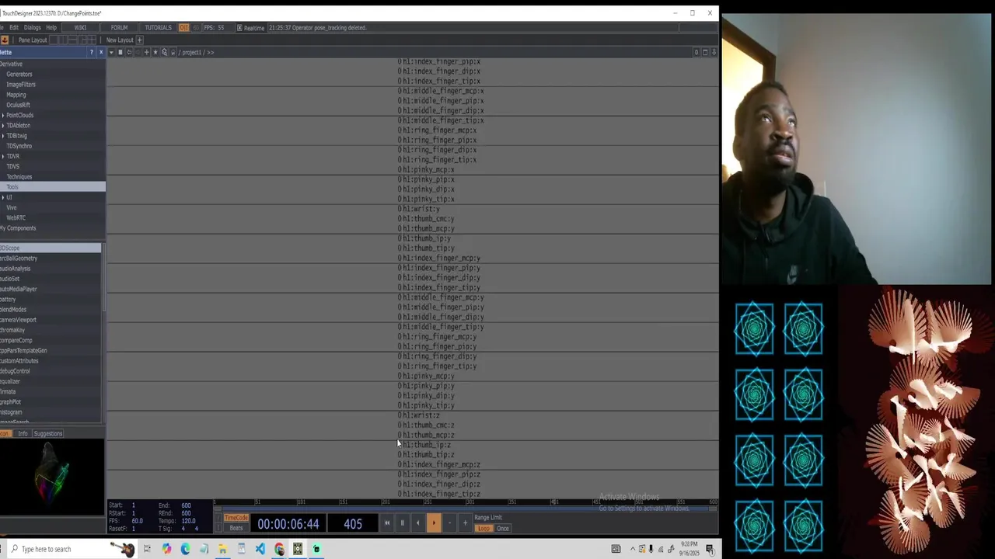Click the timecode field 00:00:06:44

point(288,523)
